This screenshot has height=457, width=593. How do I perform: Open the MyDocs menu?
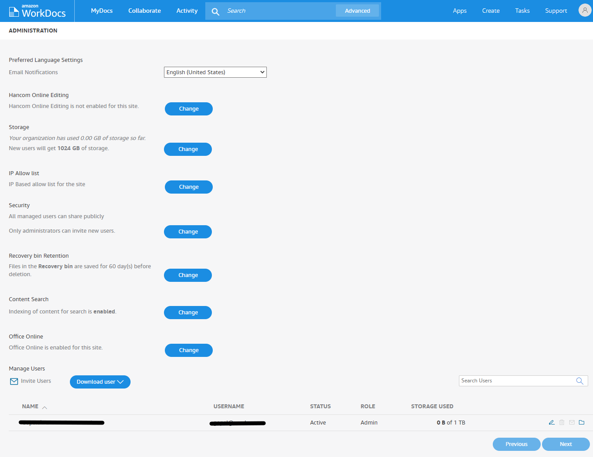tap(102, 11)
